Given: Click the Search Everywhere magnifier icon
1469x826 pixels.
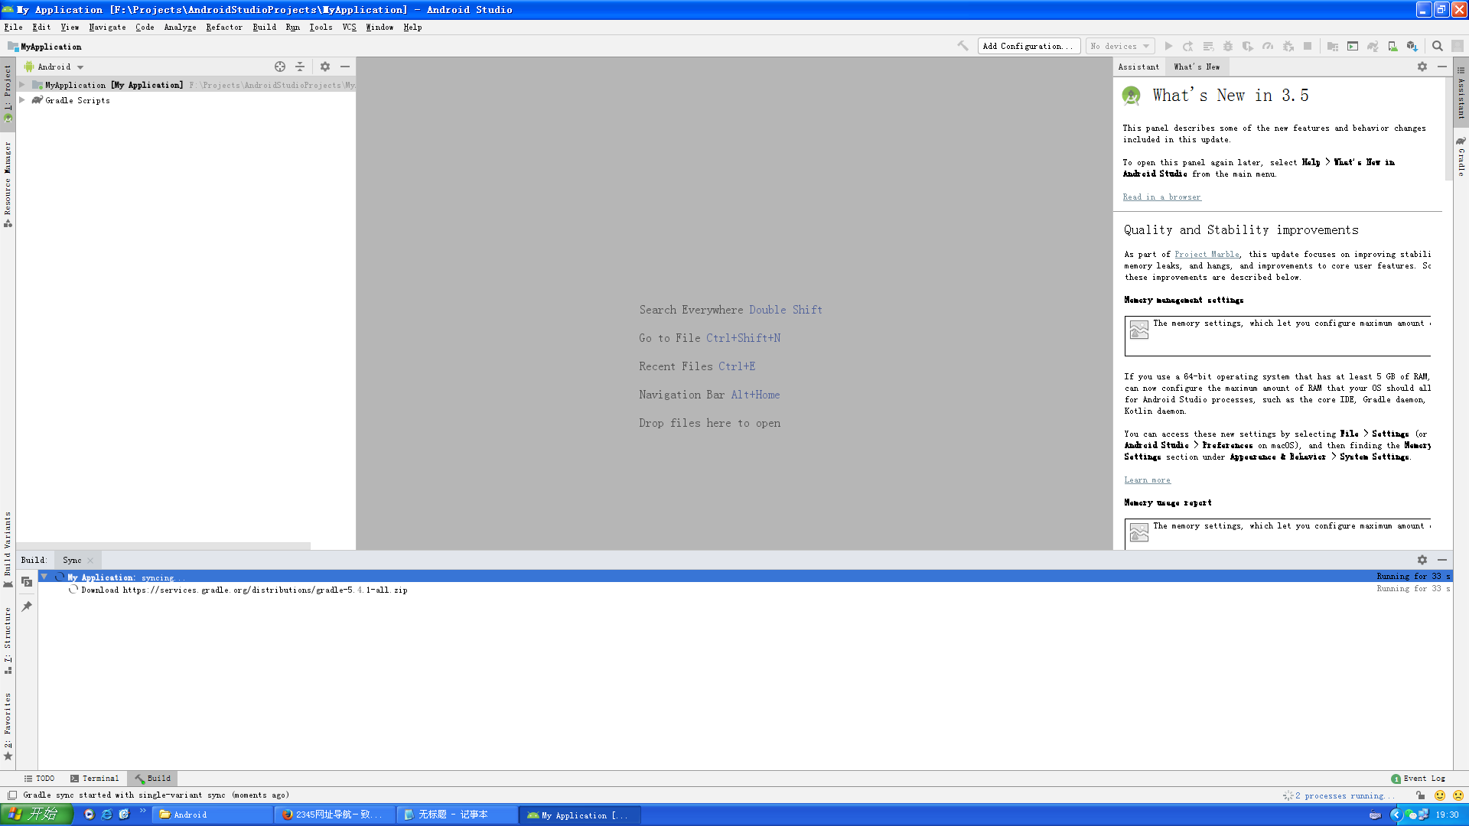Looking at the screenshot, I should (x=1438, y=46).
